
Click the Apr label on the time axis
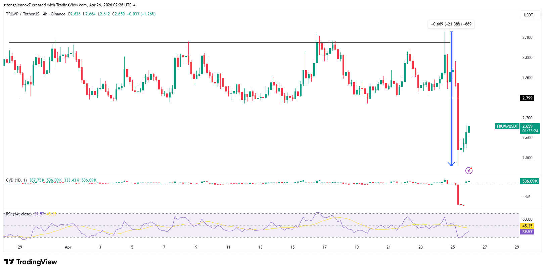coord(68,247)
